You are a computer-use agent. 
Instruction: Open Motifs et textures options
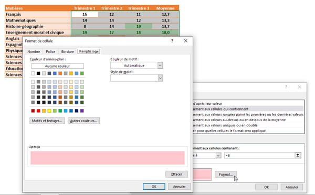click(x=47, y=121)
